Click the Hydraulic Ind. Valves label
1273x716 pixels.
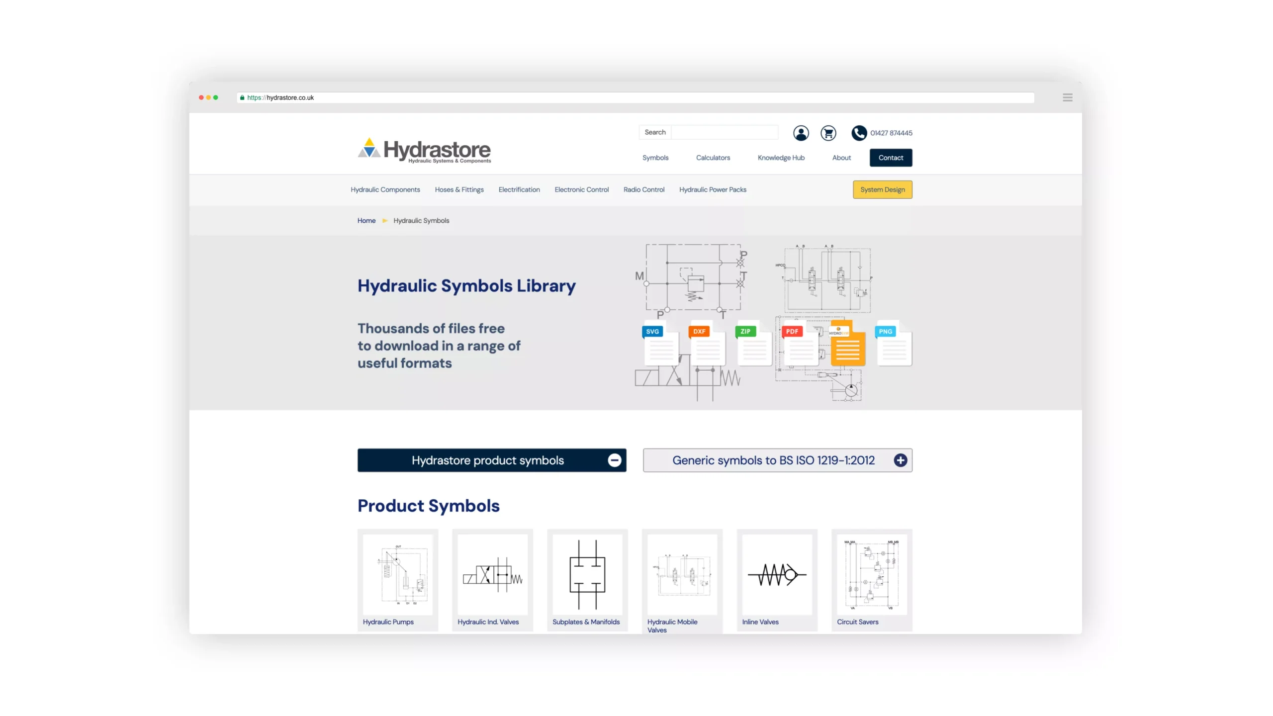488,622
